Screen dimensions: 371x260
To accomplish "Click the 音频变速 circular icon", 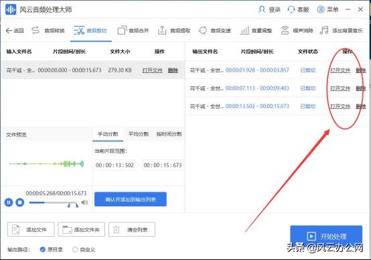I will point(203,30).
